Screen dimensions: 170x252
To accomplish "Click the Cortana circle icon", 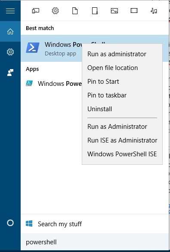I will [x=10, y=223].
